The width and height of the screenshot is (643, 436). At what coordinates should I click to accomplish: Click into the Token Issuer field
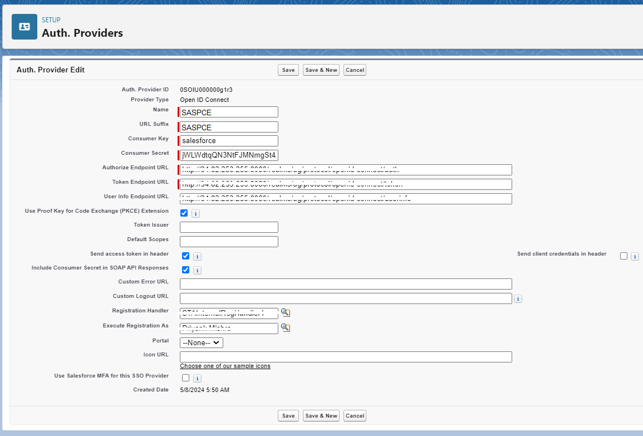tap(229, 227)
